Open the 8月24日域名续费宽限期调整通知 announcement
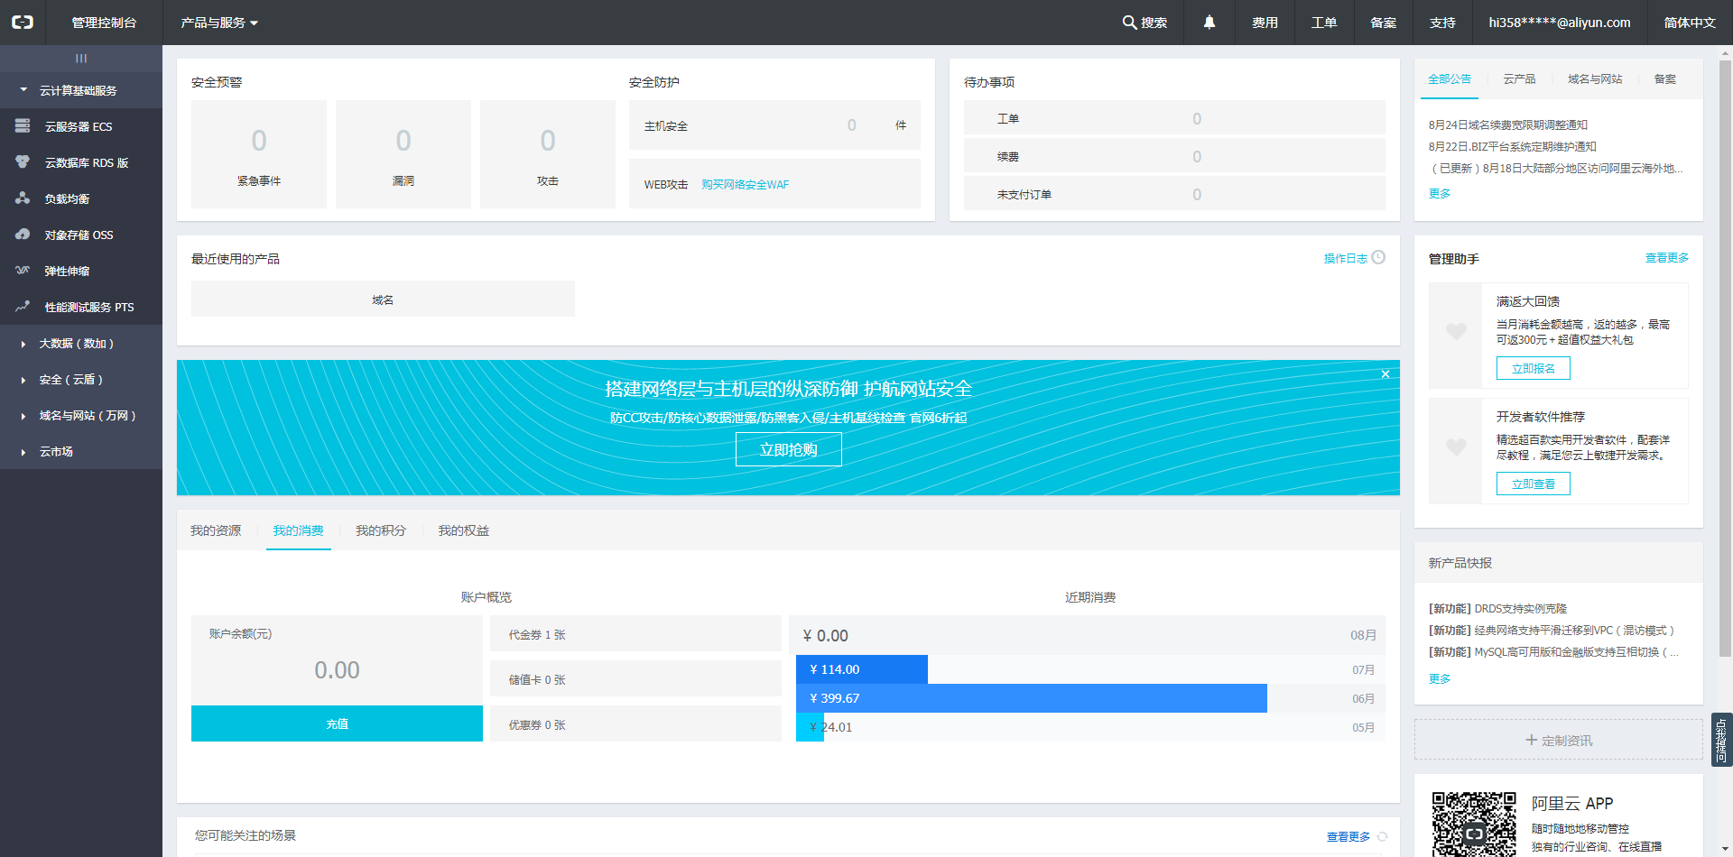The width and height of the screenshot is (1733, 857). click(x=1508, y=124)
